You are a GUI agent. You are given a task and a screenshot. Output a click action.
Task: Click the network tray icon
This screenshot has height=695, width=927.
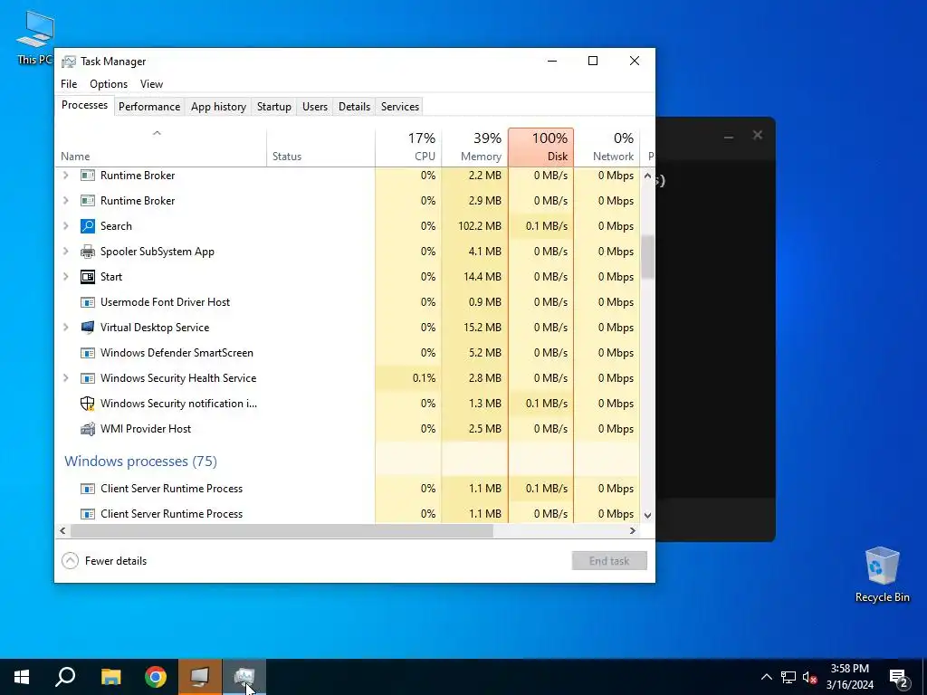click(788, 677)
